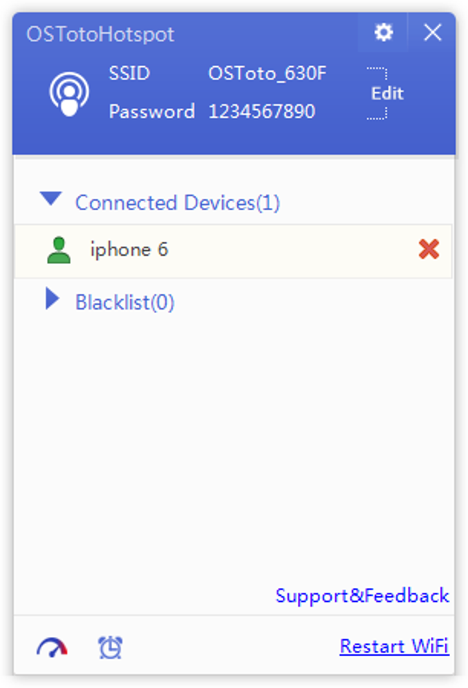Click the Restart WiFi link
The image size is (468, 688).
(x=394, y=647)
